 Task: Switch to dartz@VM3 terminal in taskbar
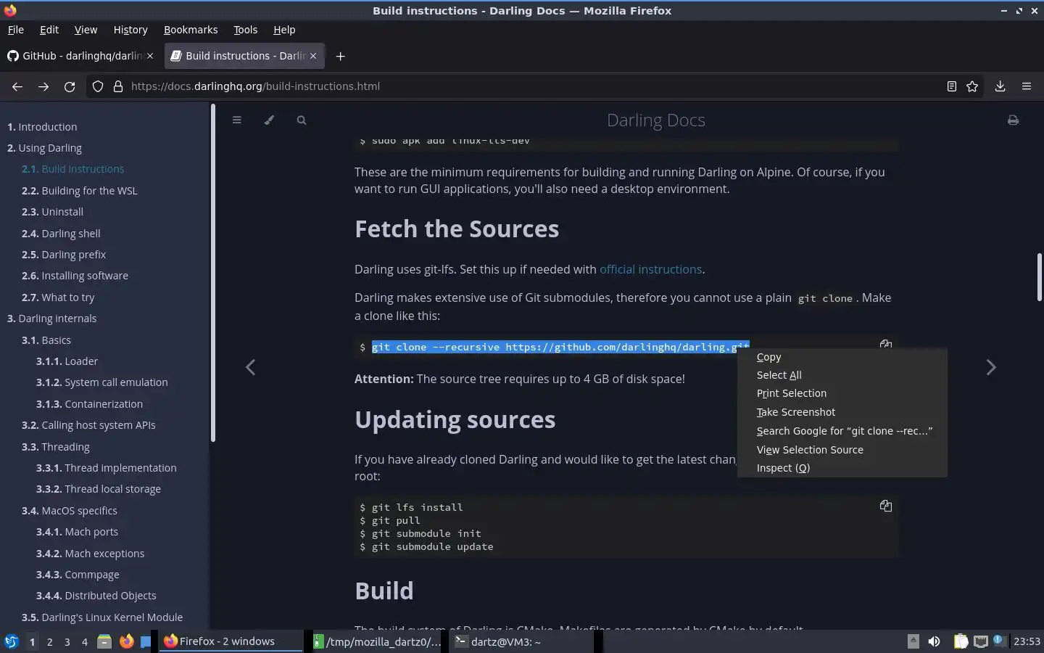click(522, 641)
